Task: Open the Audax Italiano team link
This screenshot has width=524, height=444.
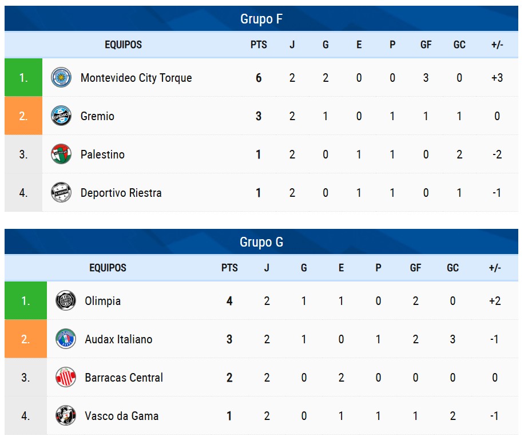Action: 118,339
